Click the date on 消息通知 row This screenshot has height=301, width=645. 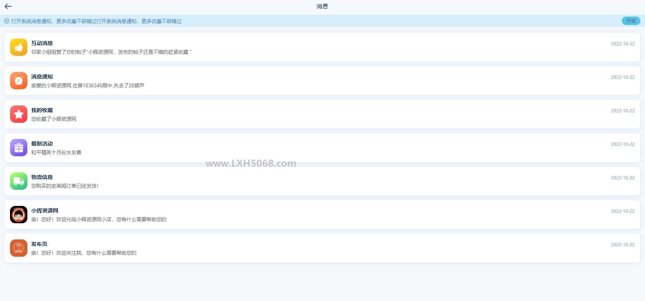point(622,77)
